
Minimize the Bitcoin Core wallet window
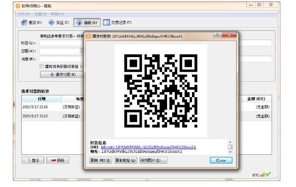point(251,5)
